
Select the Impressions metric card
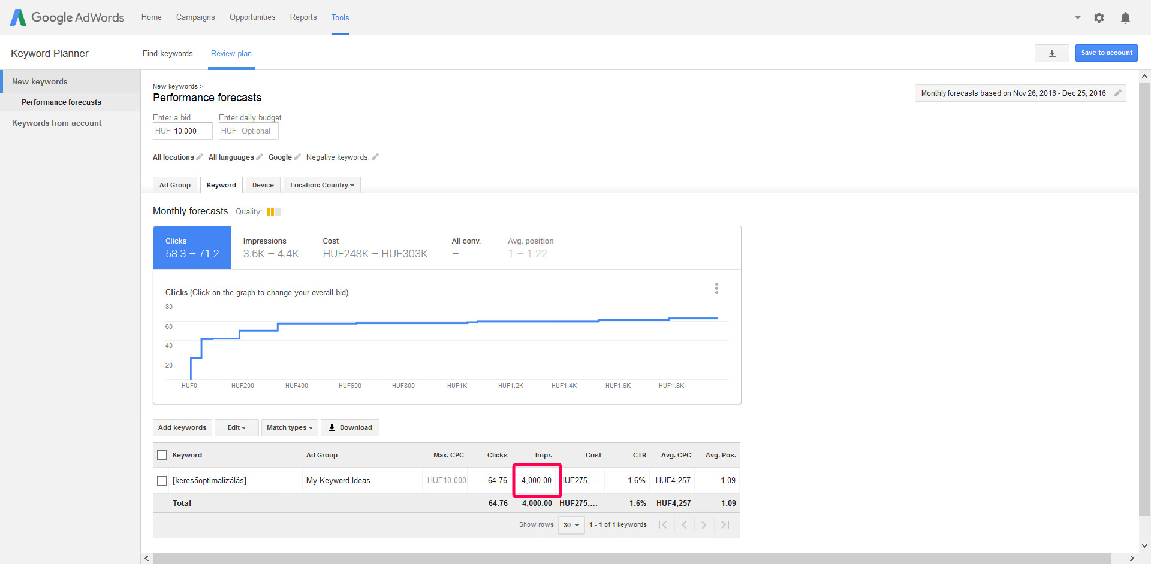click(271, 248)
